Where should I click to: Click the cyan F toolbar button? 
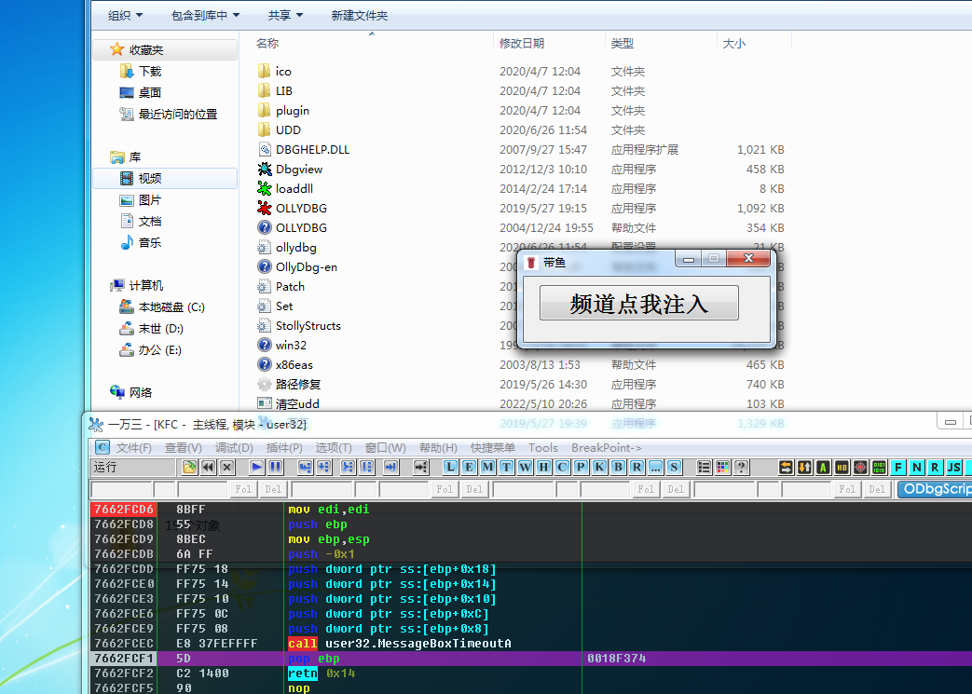898,467
